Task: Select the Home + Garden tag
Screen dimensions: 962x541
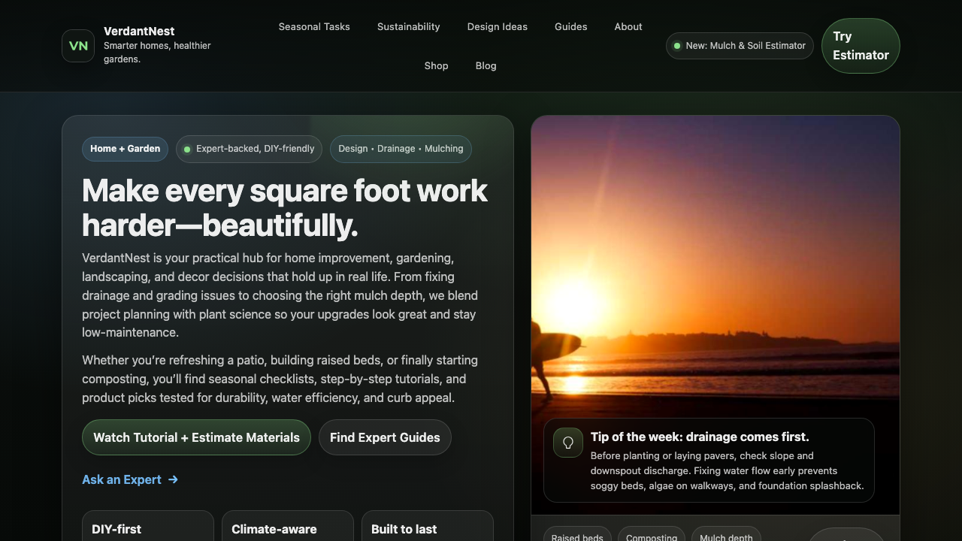Action: (125, 149)
